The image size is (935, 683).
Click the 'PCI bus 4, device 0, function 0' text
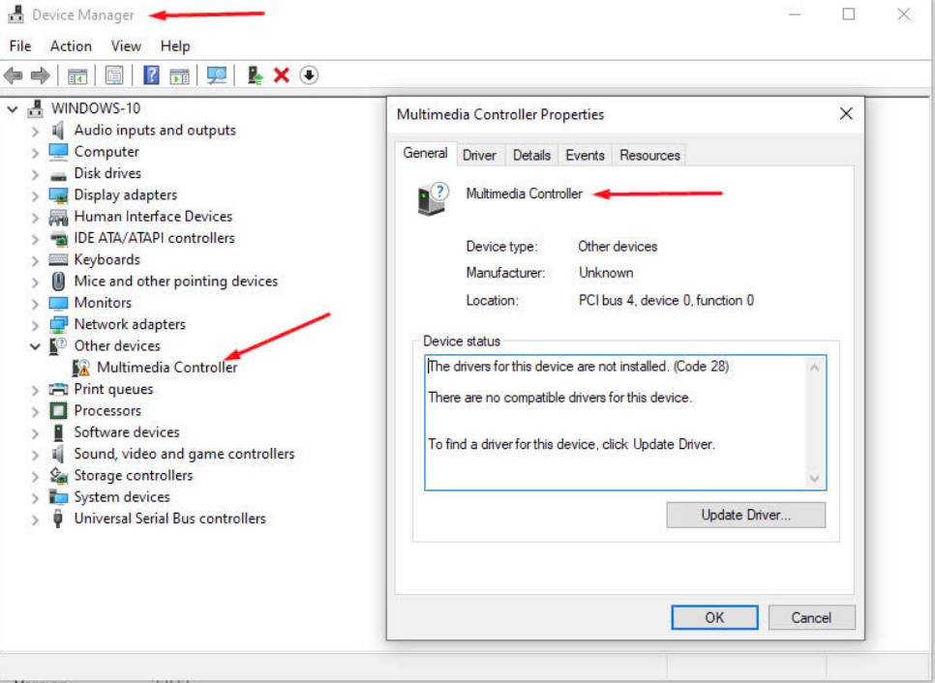[666, 300]
